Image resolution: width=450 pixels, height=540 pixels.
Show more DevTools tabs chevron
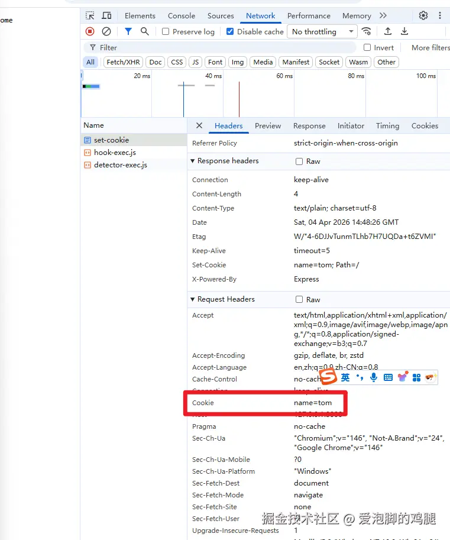(x=383, y=15)
